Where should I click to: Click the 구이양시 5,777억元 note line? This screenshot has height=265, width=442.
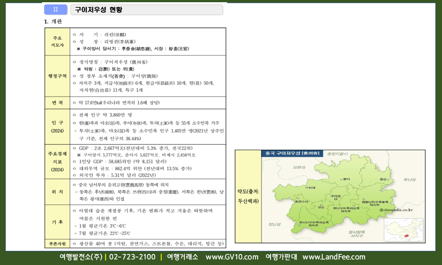(136, 155)
